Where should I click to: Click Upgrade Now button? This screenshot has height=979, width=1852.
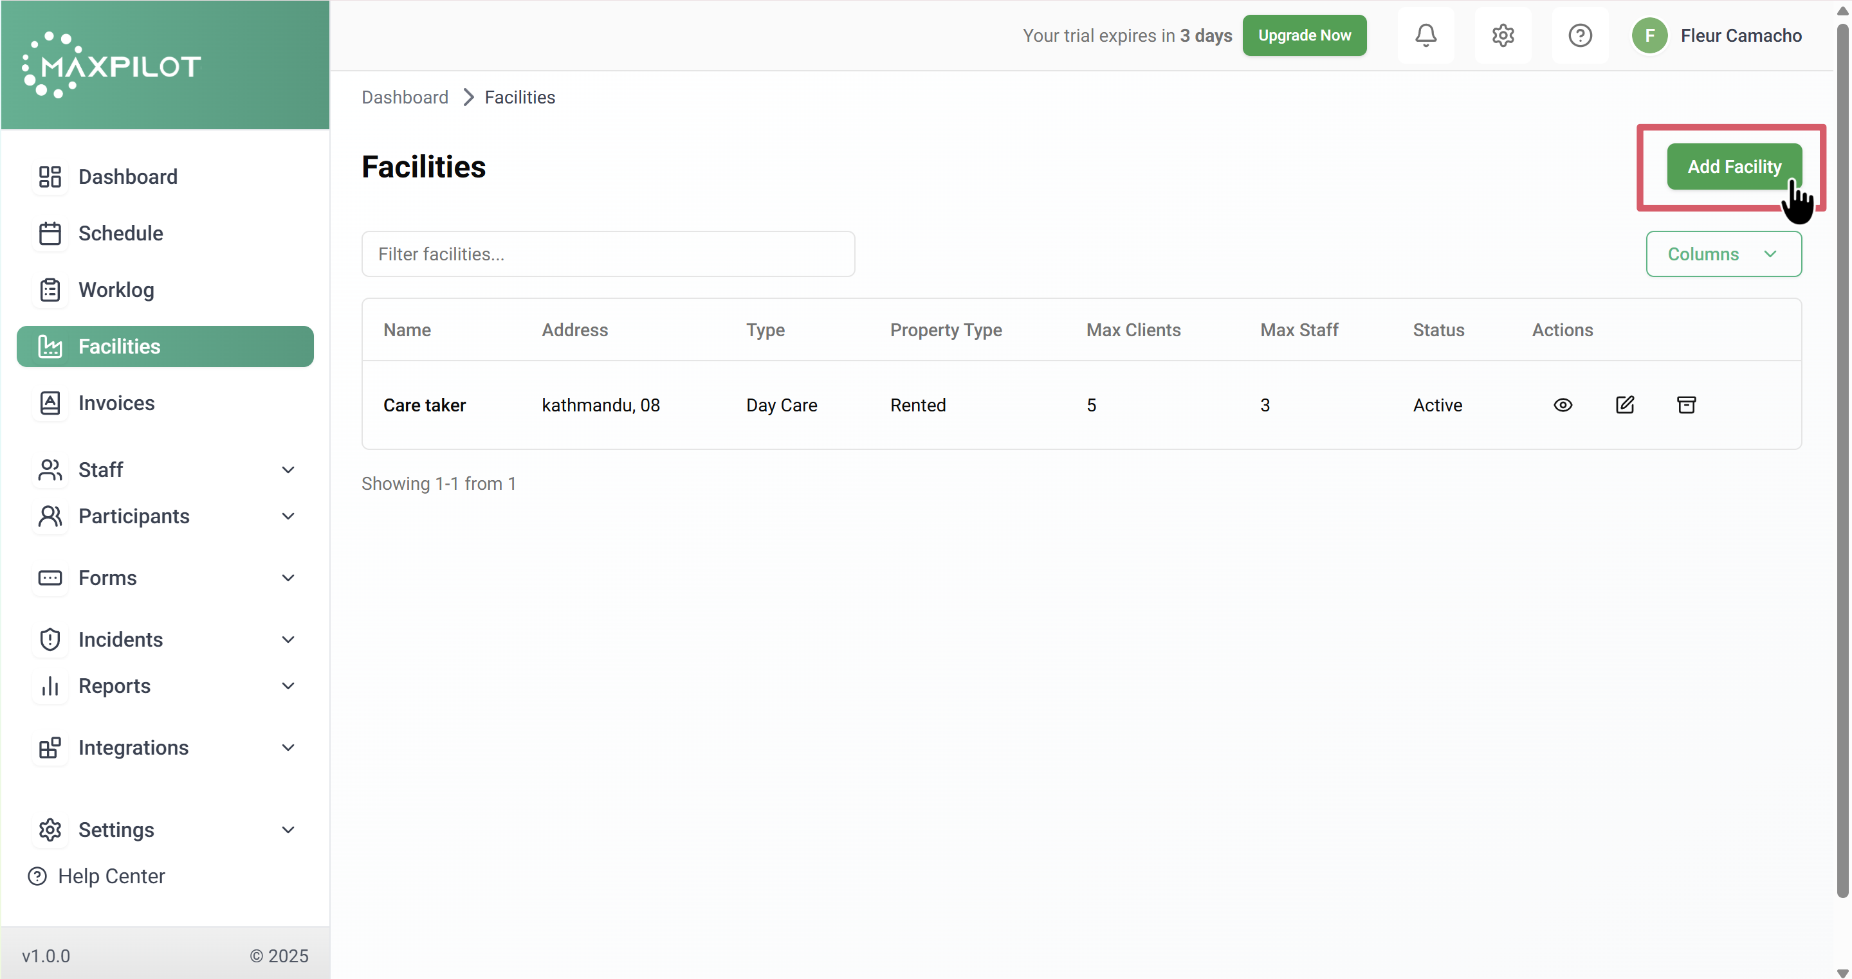(x=1303, y=35)
